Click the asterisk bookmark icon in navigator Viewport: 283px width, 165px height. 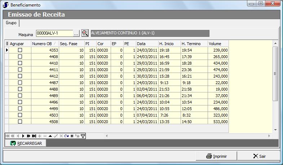click(72, 136)
